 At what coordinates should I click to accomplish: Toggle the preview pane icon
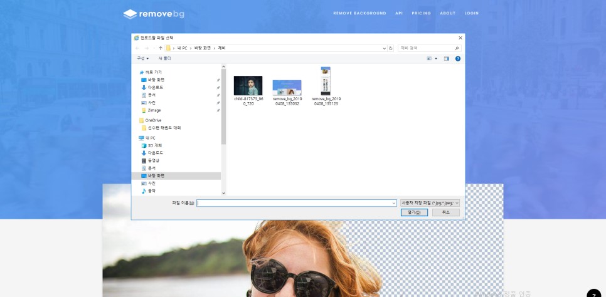click(x=447, y=59)
